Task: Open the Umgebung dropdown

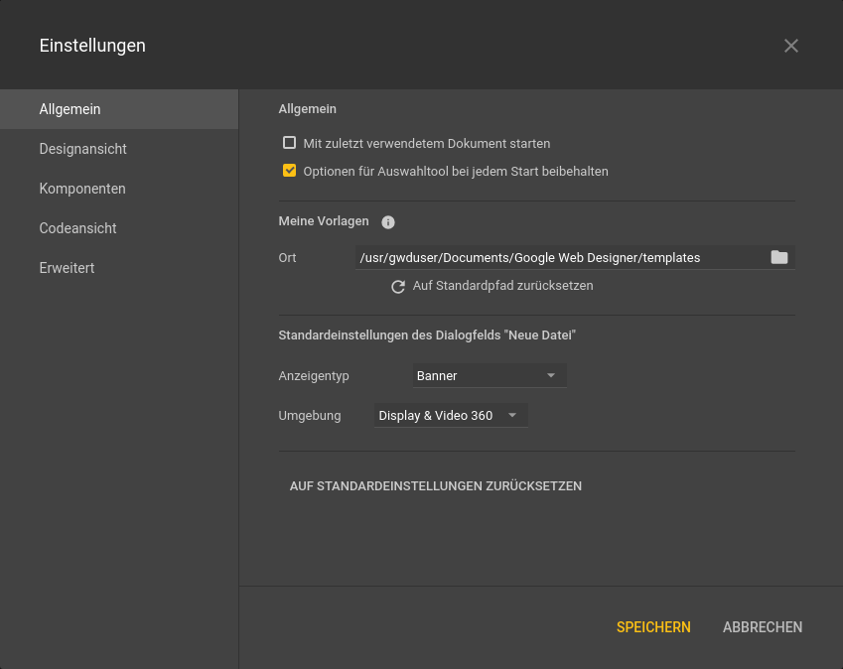Action: pyautogui.click(x=450, y=415)
